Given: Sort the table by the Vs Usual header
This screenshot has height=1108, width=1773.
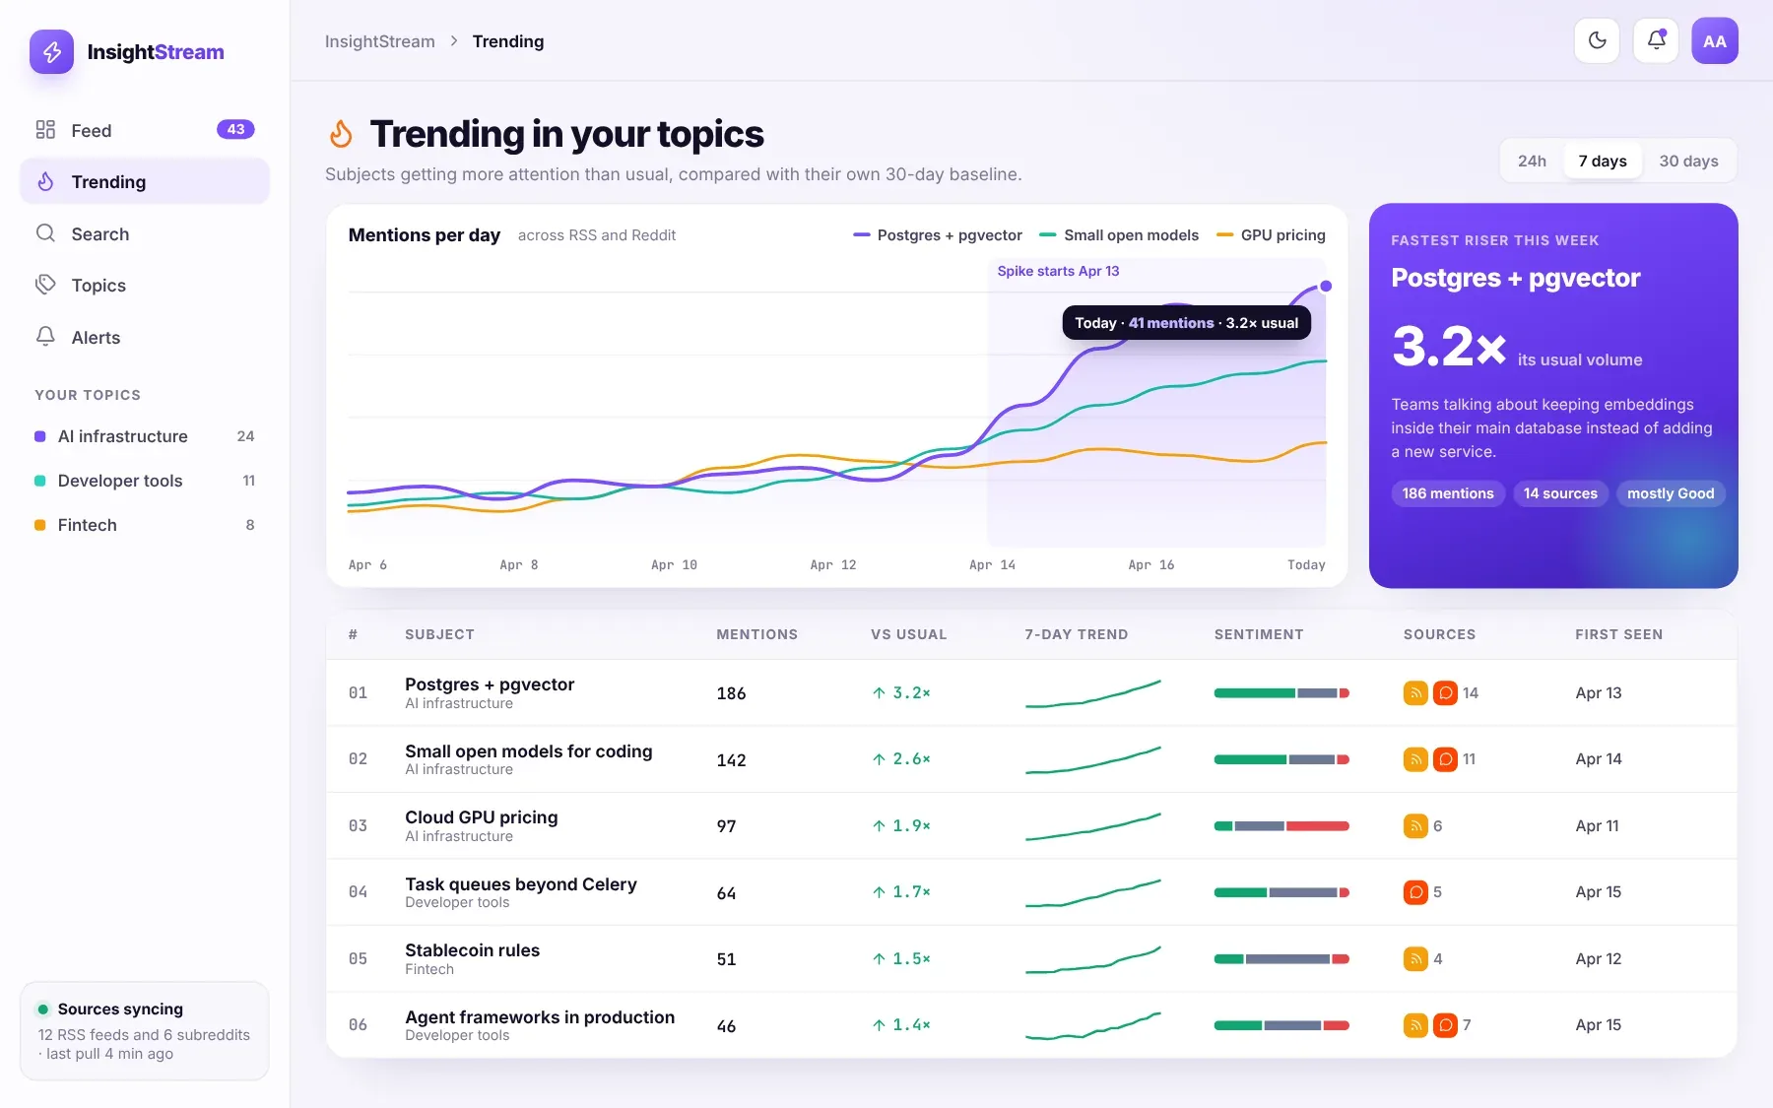Looking at the screenshot, I should 908,634.
